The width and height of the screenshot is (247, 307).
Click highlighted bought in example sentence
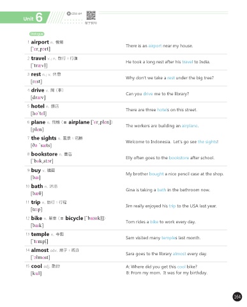[156, 174]
